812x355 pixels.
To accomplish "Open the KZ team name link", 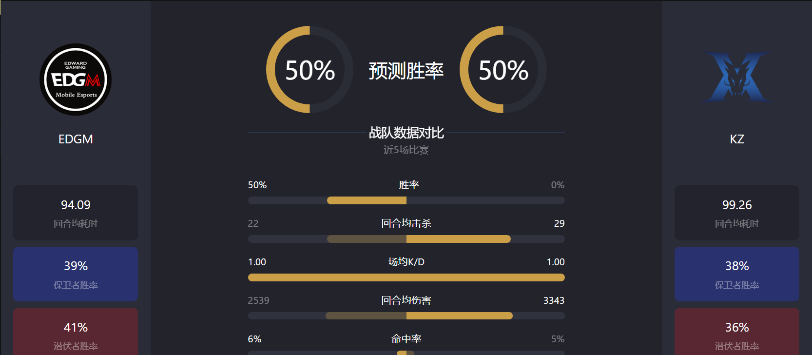I will [737, 139].
